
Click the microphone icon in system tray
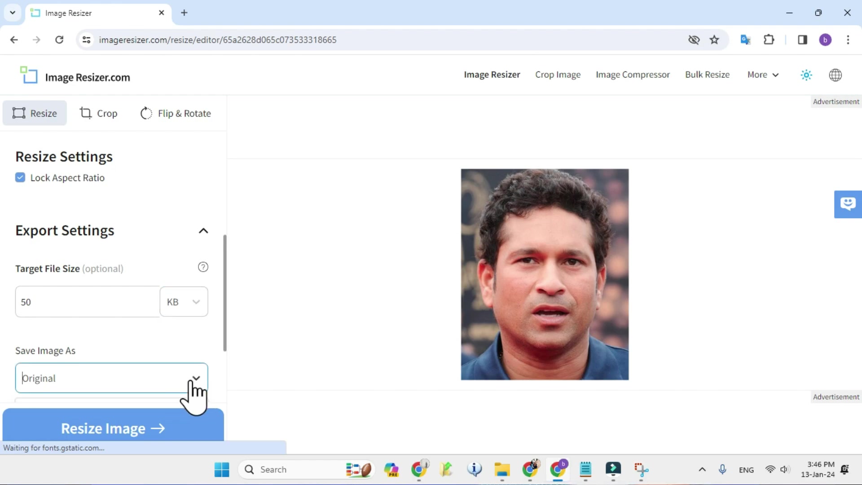pyautogui.click(x=722, y=469)
